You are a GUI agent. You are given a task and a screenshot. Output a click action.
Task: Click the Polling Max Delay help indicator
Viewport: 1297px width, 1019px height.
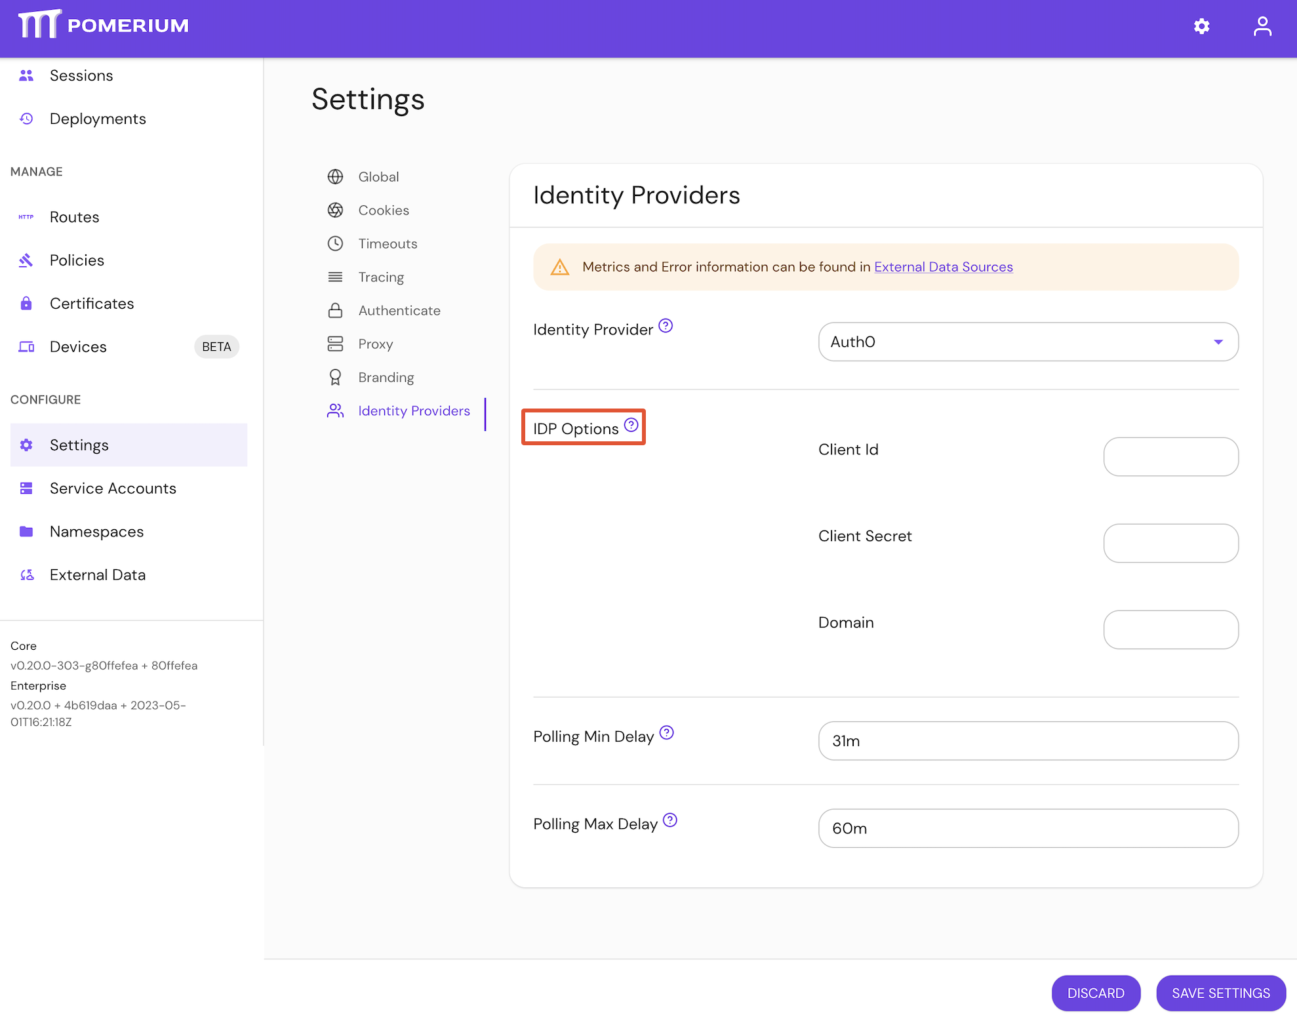click(x=670, y=820)
